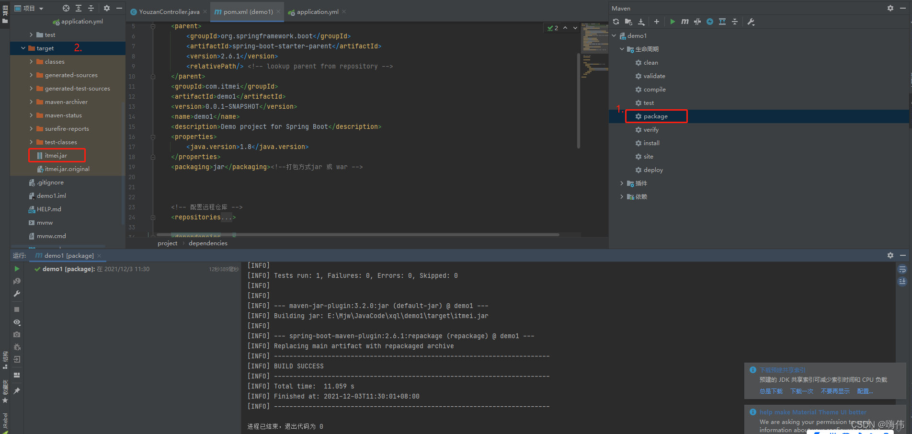Select package lifecycle goal
This screenshot has width=912, height=434.
(x=655, y=116)
